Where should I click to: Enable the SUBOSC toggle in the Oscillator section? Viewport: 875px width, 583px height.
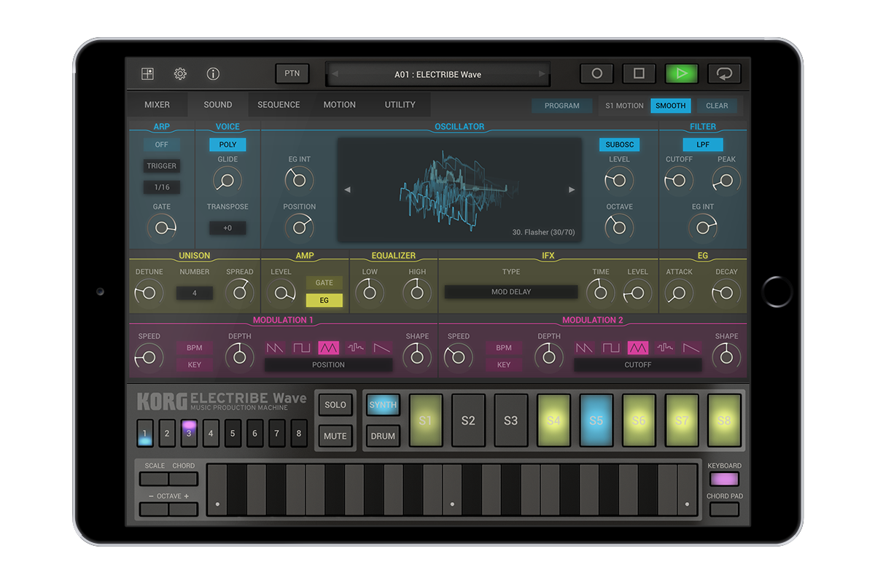click(619, 144)
